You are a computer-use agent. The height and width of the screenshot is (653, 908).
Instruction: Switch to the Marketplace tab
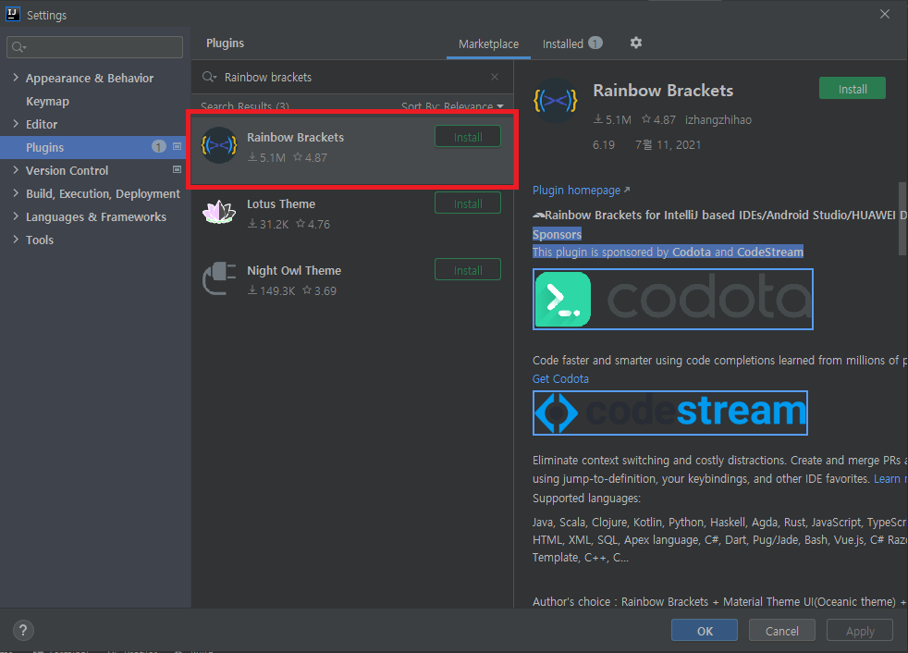(488, 44)
